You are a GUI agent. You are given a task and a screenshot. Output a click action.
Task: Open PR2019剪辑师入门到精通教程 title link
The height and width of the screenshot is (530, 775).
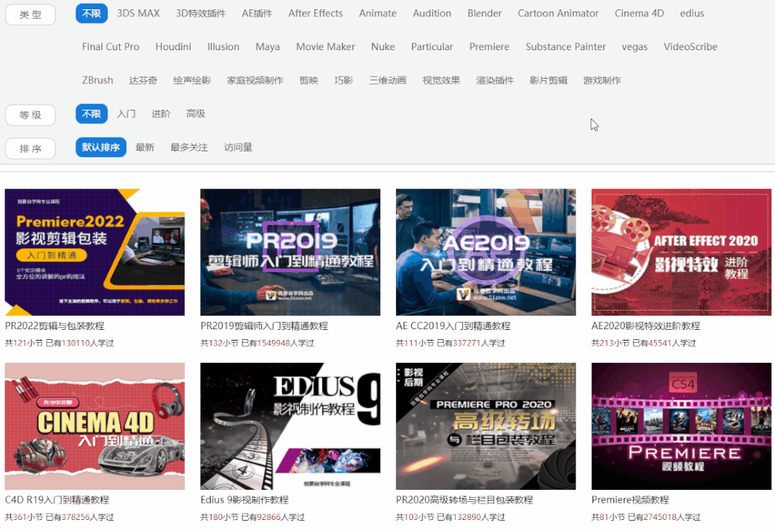264,326
